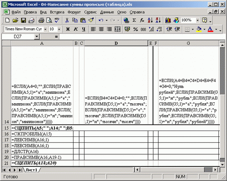The width and height of the screenshot is (227, 181).
Task: Open the Paste Function fx icon
Action: click(142, 20)
